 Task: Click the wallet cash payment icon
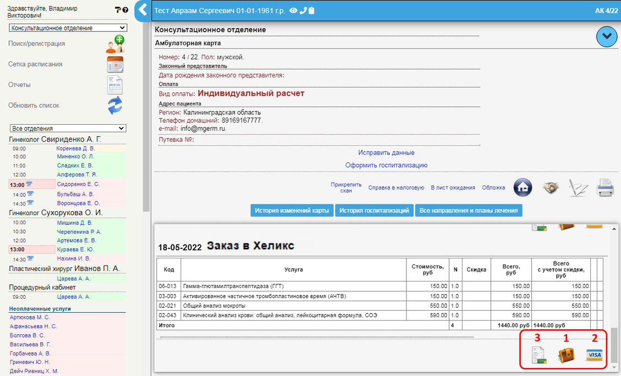[x=566, y=355]
